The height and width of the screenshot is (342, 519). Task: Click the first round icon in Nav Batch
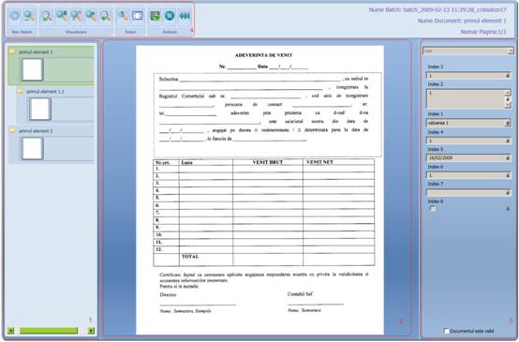(14, 16)
